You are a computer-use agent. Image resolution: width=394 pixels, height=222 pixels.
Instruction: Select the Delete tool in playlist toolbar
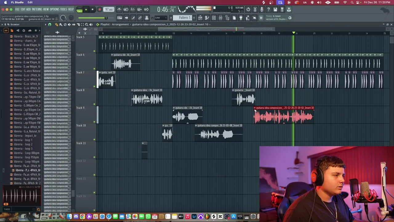[65, 24]
